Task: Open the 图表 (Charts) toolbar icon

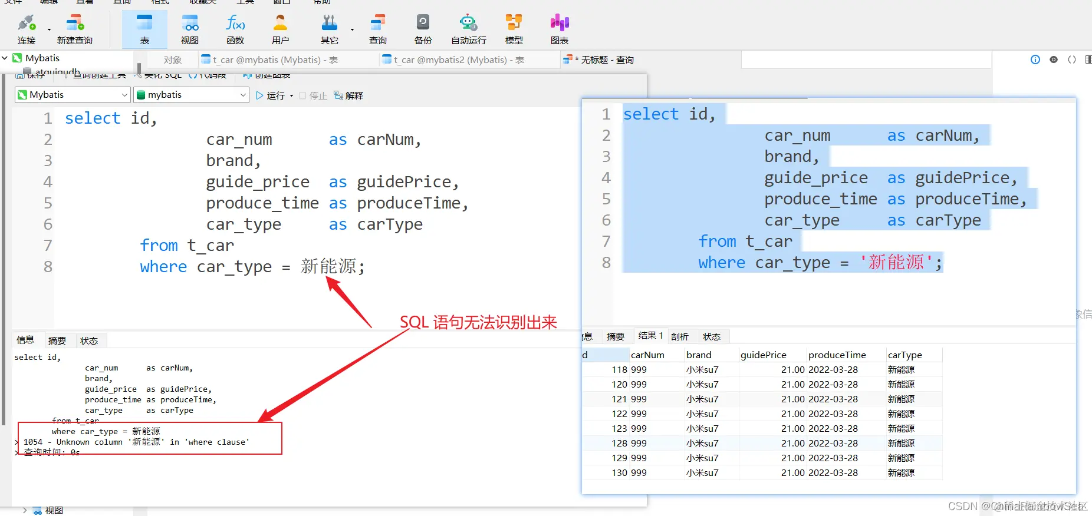Action: pos(560,29)
